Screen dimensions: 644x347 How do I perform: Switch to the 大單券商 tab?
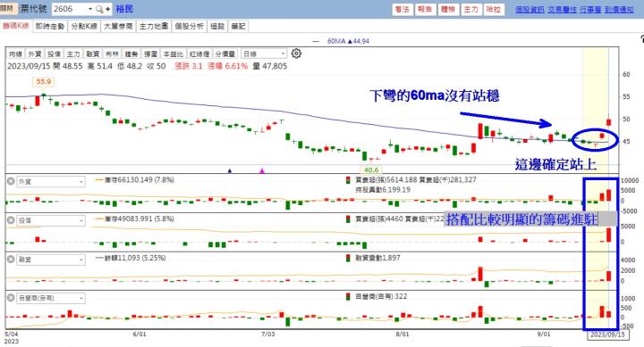click(x=118, y=26)
